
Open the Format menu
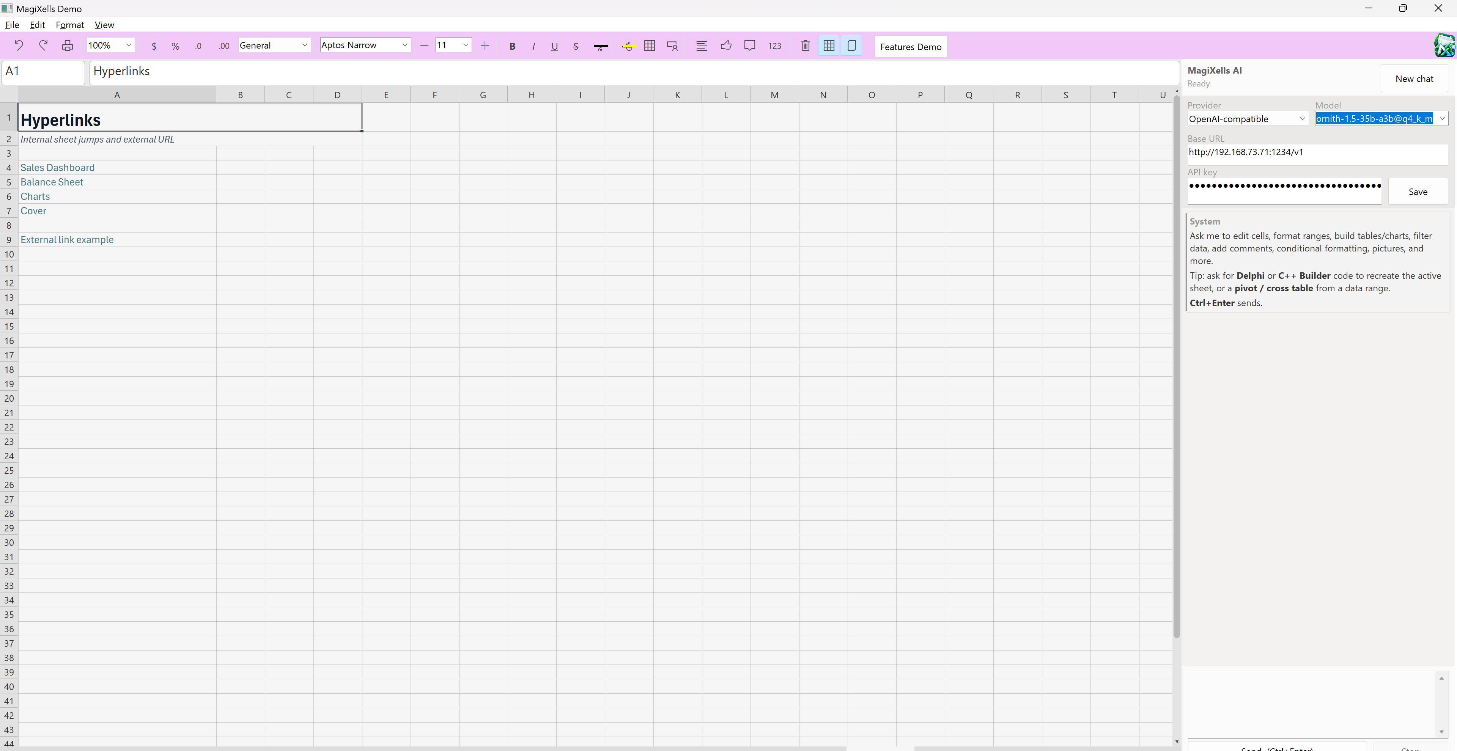click(x=69, y=25)
